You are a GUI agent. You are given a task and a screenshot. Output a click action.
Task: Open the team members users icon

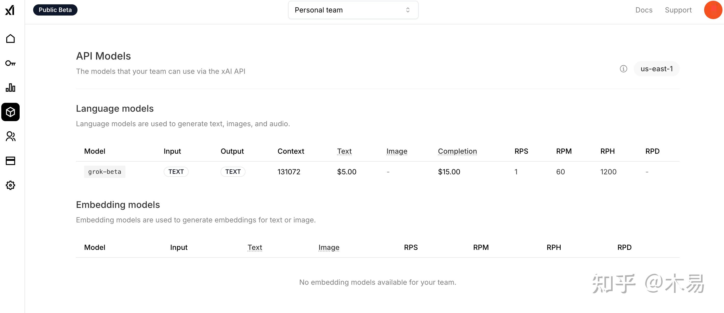pyautogui.click(x=10, y=137)
